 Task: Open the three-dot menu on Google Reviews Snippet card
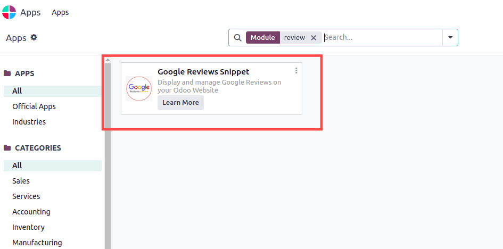pyautogui.click(x=296, y=71)
